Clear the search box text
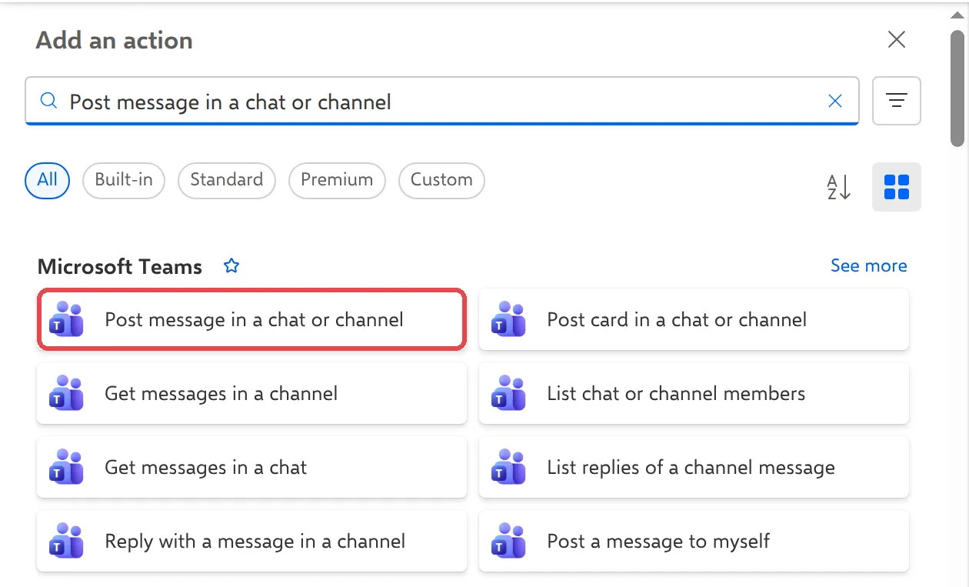 click(x=834, y=101)
